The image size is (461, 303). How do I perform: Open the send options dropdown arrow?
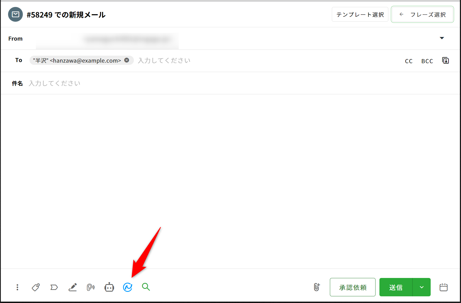click(421, 287)
